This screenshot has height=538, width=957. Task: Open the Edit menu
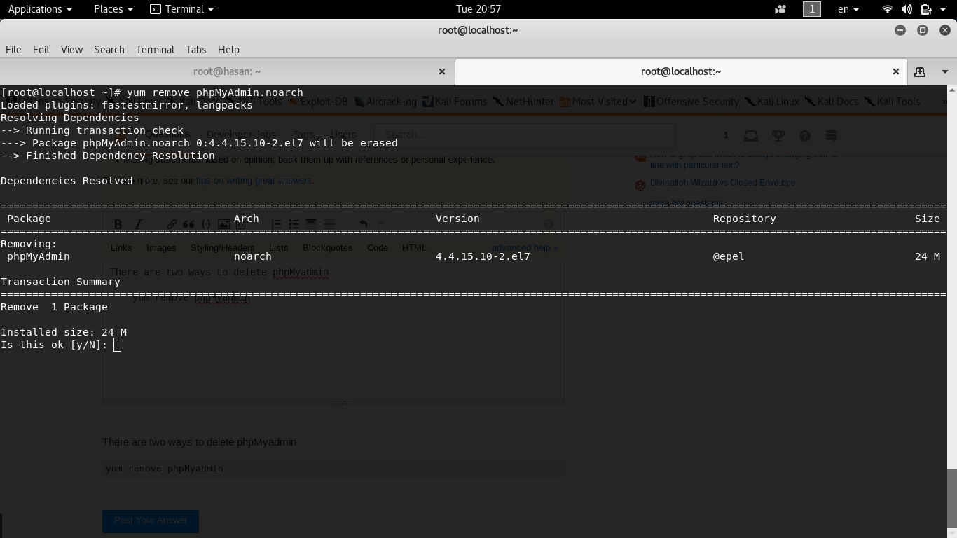point(41,50)
